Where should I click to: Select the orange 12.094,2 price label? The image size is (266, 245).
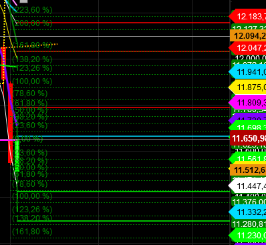click(x=248, y=36)
